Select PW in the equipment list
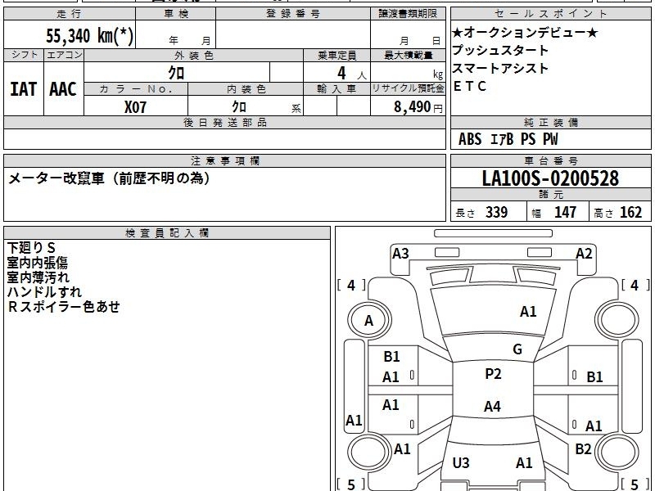Image resolution: width=655 pixels, height=491 pixels. pos(550,139)
